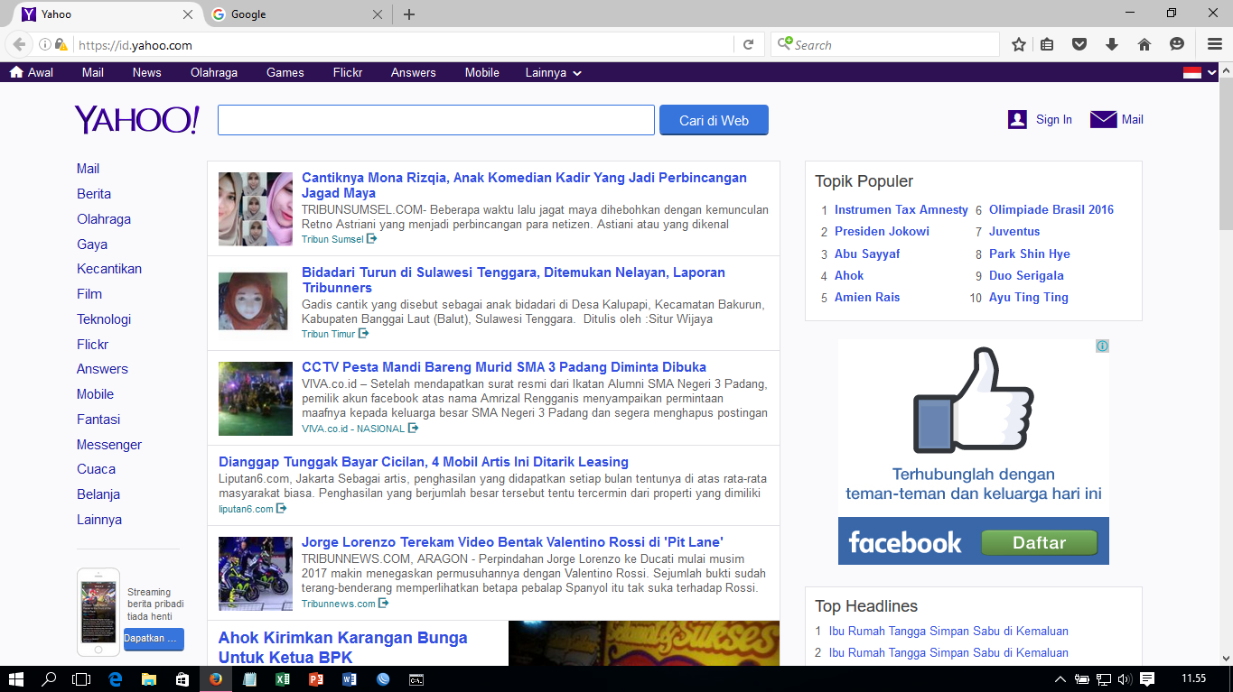
Task: Click the external link icon next to Tribun Sumsel
Action: pyautogui.click(x=371, y=239)
